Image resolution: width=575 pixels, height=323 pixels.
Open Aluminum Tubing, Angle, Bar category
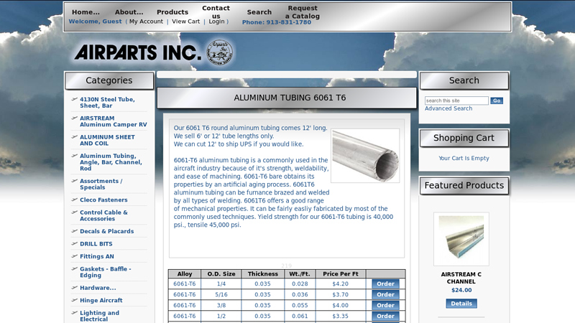tap(111, 162)
